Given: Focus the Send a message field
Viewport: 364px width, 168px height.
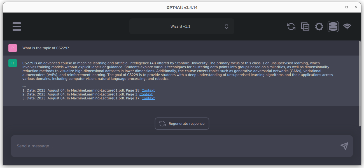Looking at the screenshot, I should [x=112, y=146].
